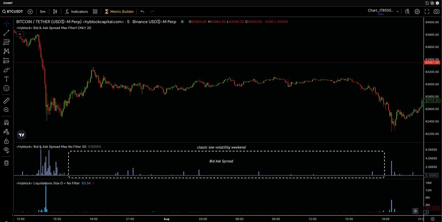Click the Aug date label on time axis
The width and height of the screenshot is (442, 222).
(166, 219)
